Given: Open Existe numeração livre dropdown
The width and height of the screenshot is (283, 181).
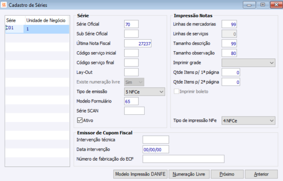Looking at the screenshot, I should pos(134,82).
